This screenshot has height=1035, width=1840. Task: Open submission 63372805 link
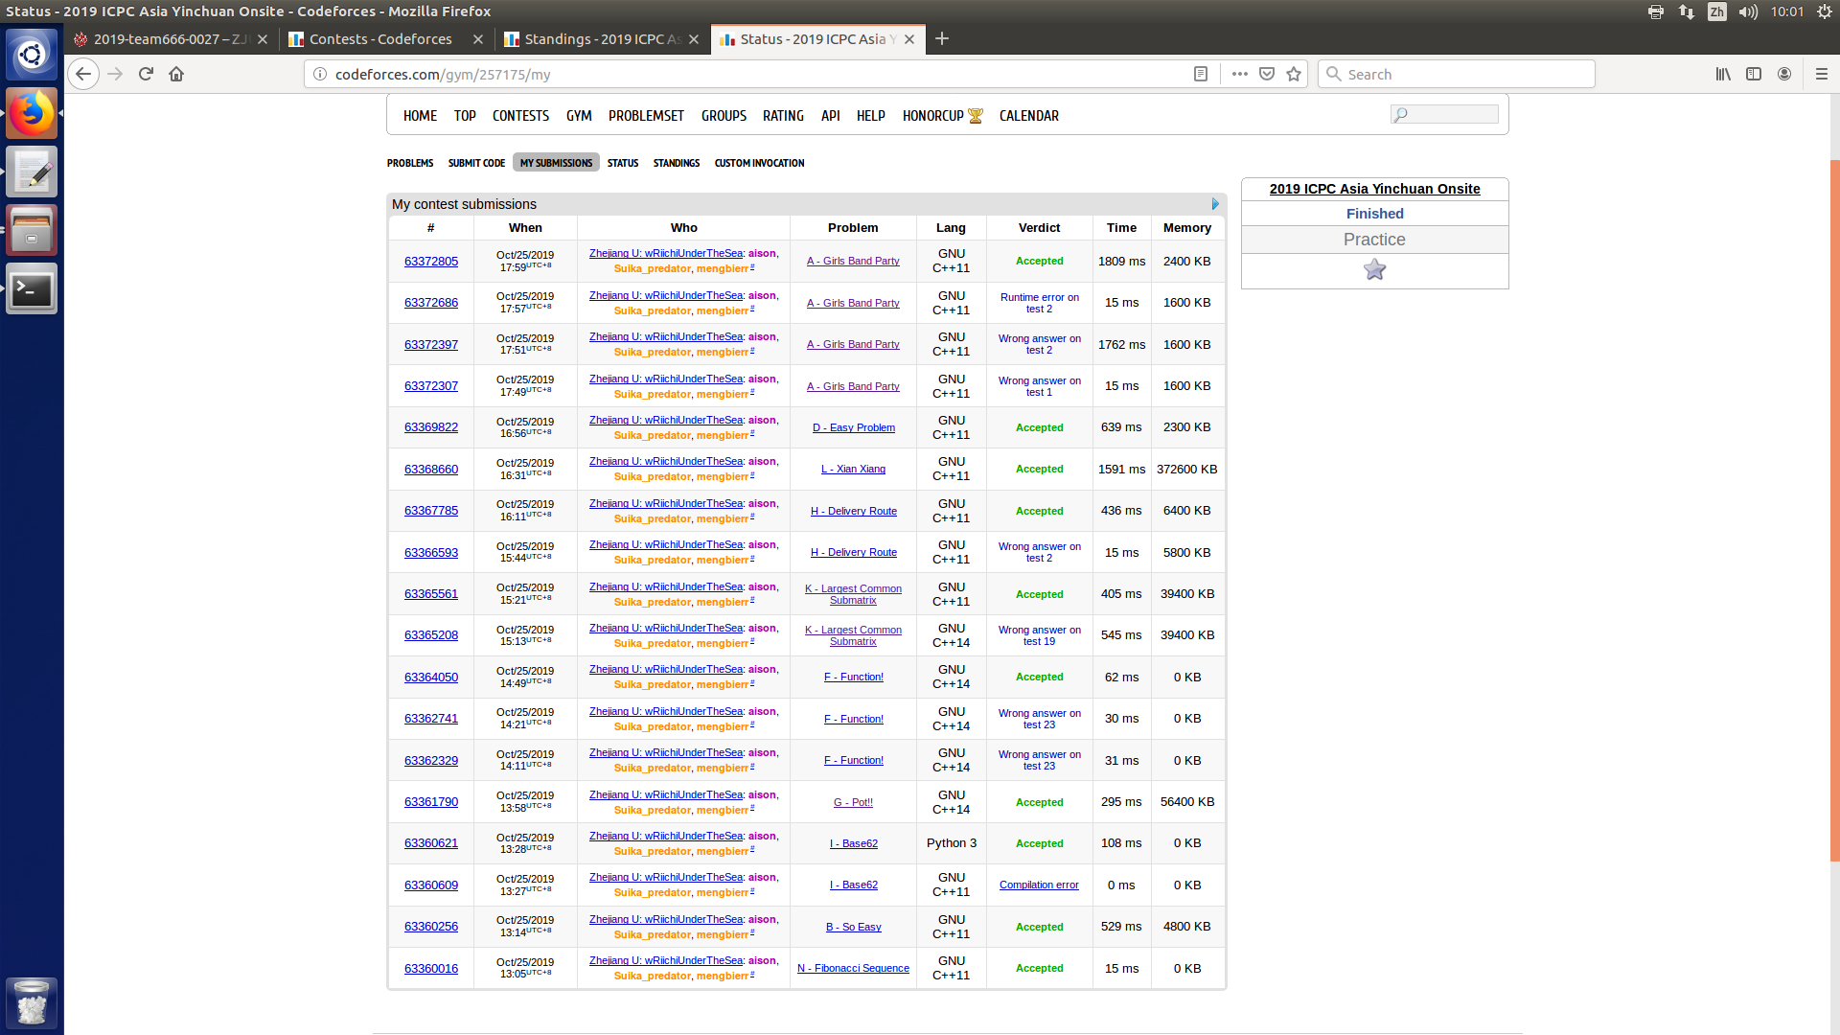pyautogui.click(x=430, y=261)
